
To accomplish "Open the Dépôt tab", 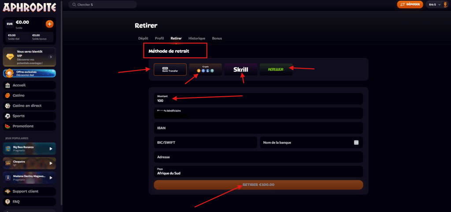I will [x=143, y=38].
